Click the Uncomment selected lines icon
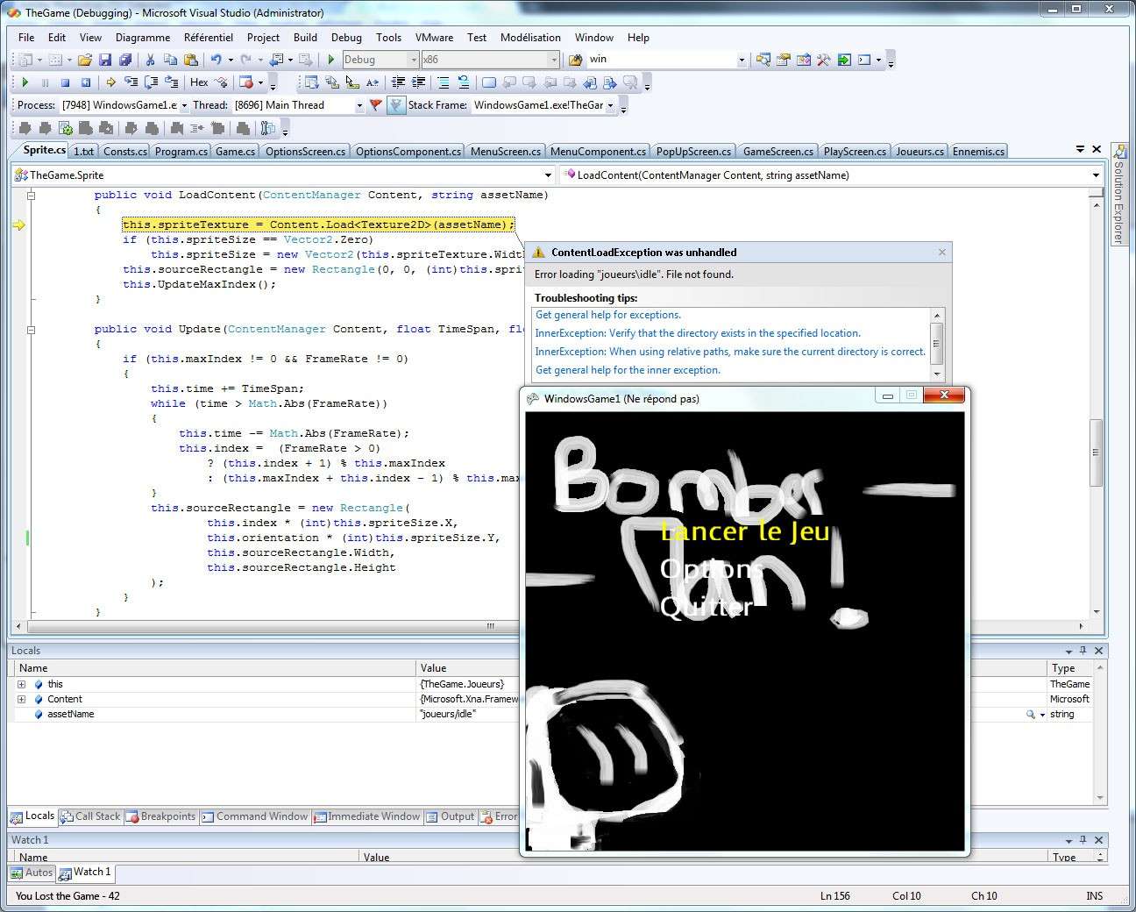Viewport: 1136px width, 912px height. (x=464, y=82)
